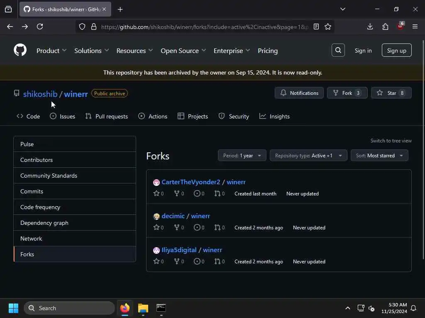Open Repository type filter dropdown

point(308,156)
